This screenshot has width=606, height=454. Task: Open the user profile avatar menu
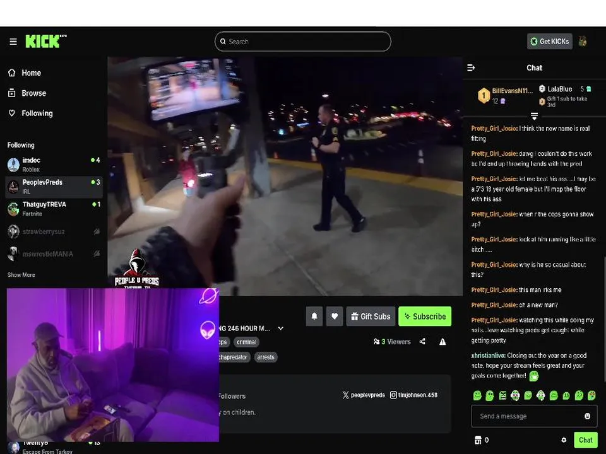coord(583,42)
